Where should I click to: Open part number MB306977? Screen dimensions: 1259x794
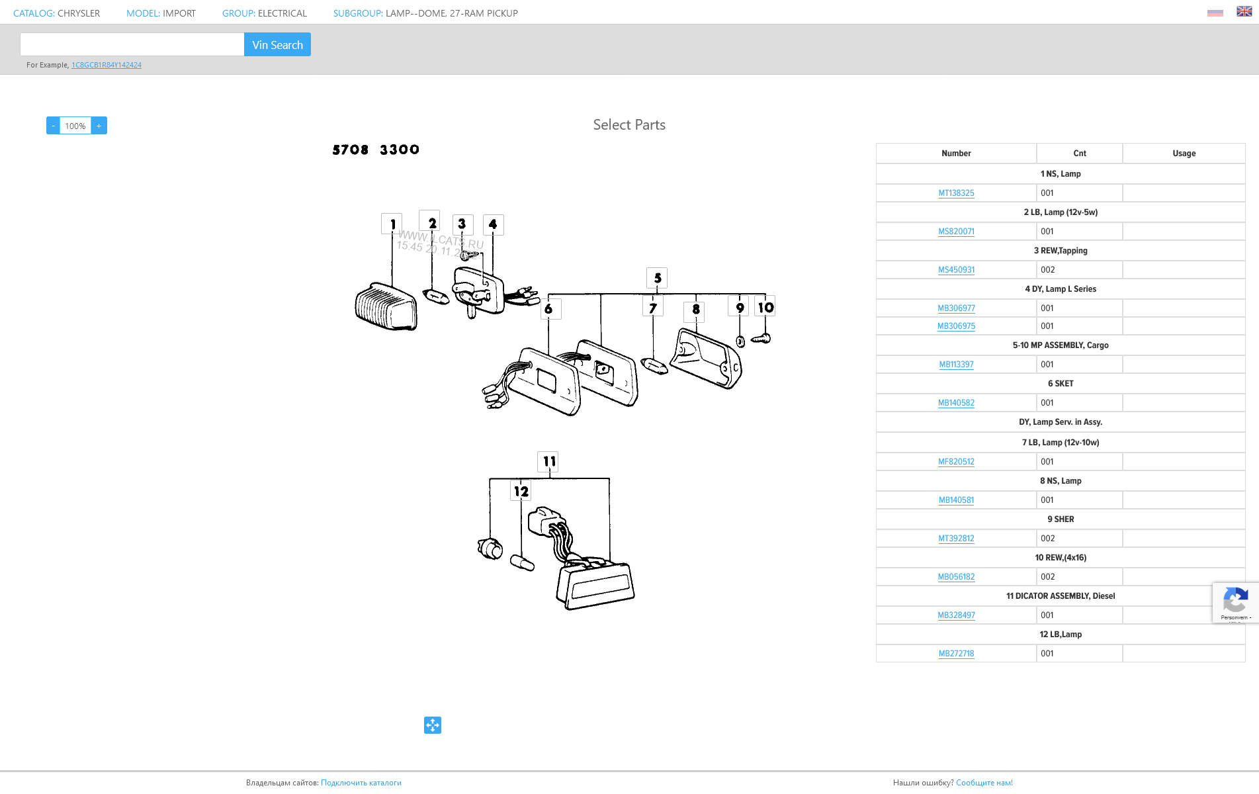pyautogui.click(x=956, y=308)
